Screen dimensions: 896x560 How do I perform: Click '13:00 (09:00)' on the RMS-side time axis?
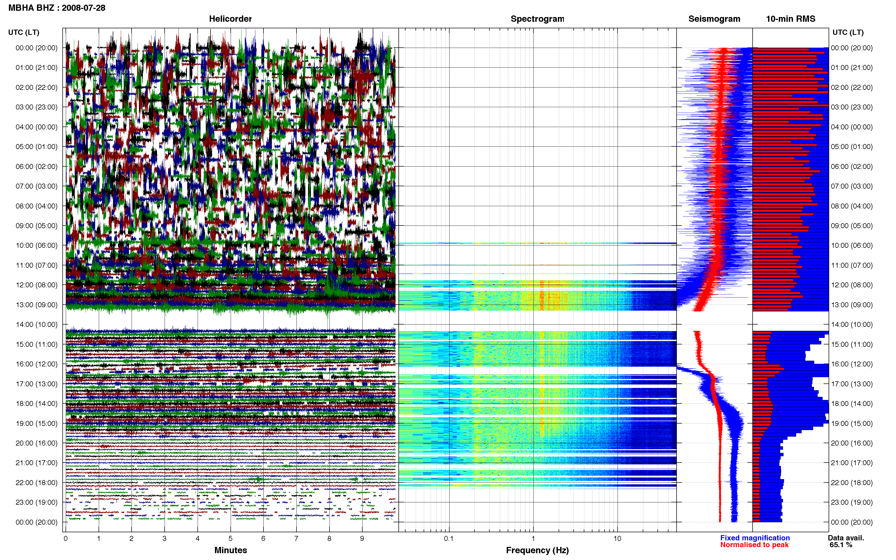(851, 305)
